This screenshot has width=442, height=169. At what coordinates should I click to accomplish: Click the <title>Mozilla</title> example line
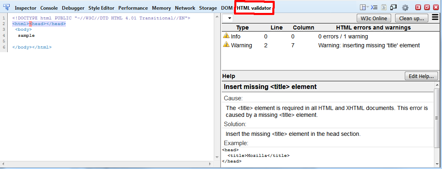(x=259, y=156)
